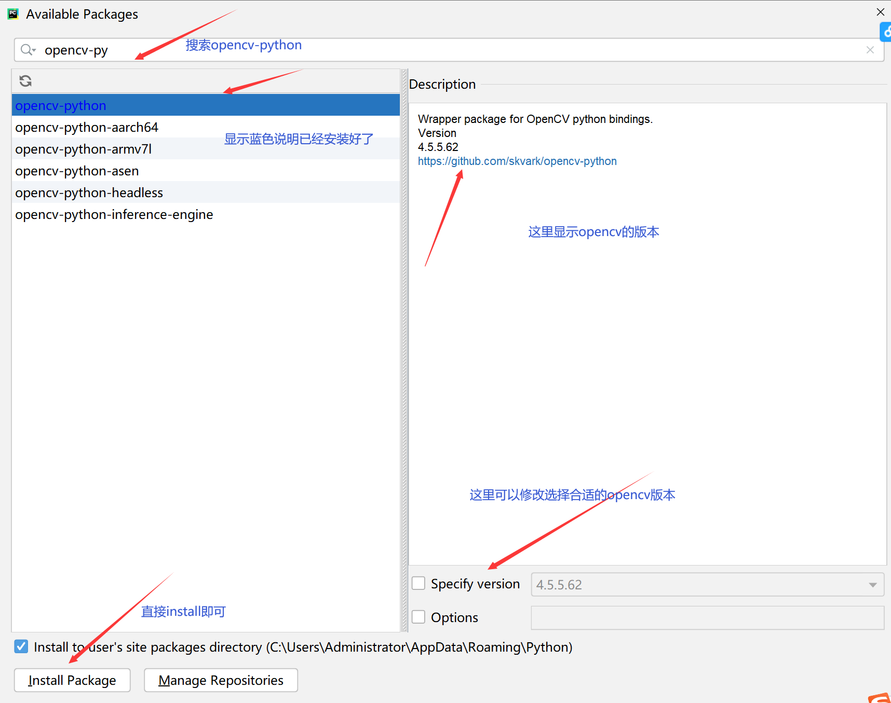The height and width of the screenshot is (703, 891).
Task: Uncheck Install to user's site packages directory
Action: click(x=21, y=646)
